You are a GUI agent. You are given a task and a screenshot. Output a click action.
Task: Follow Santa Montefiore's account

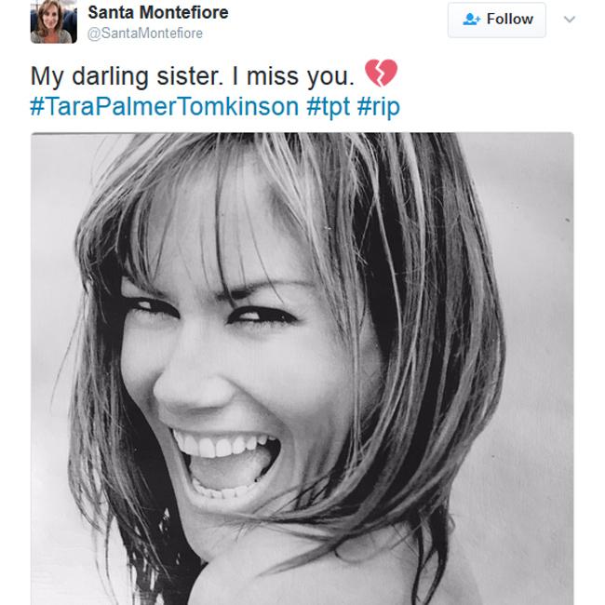pyautogui.click(x=496, y=20)
